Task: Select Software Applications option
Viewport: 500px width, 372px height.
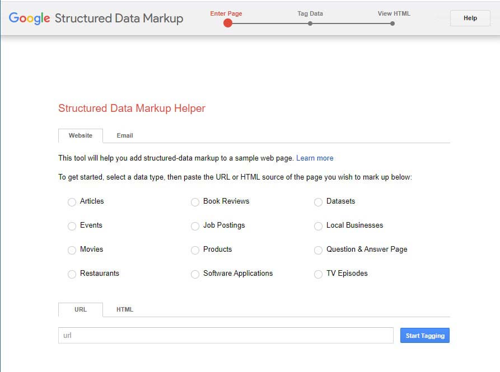Action: pos(195,274)
